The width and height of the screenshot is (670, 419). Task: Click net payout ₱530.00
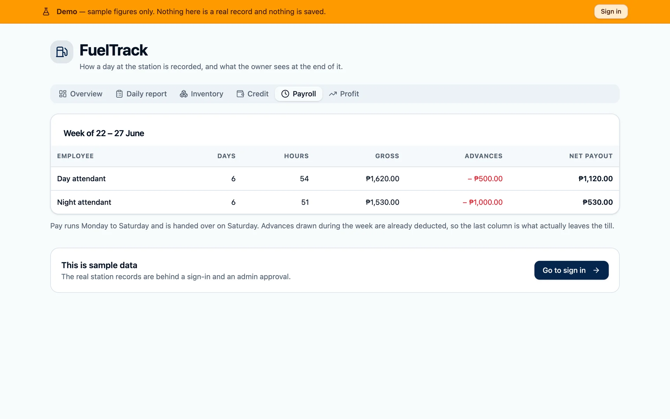point(597,203)
